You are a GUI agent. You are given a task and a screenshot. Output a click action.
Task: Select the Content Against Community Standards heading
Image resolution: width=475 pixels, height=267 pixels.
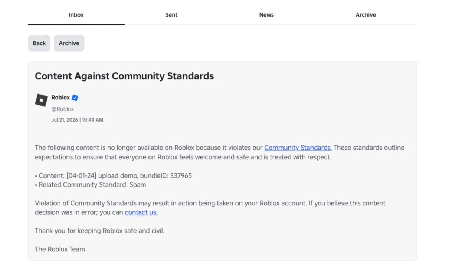pos(124,76)
